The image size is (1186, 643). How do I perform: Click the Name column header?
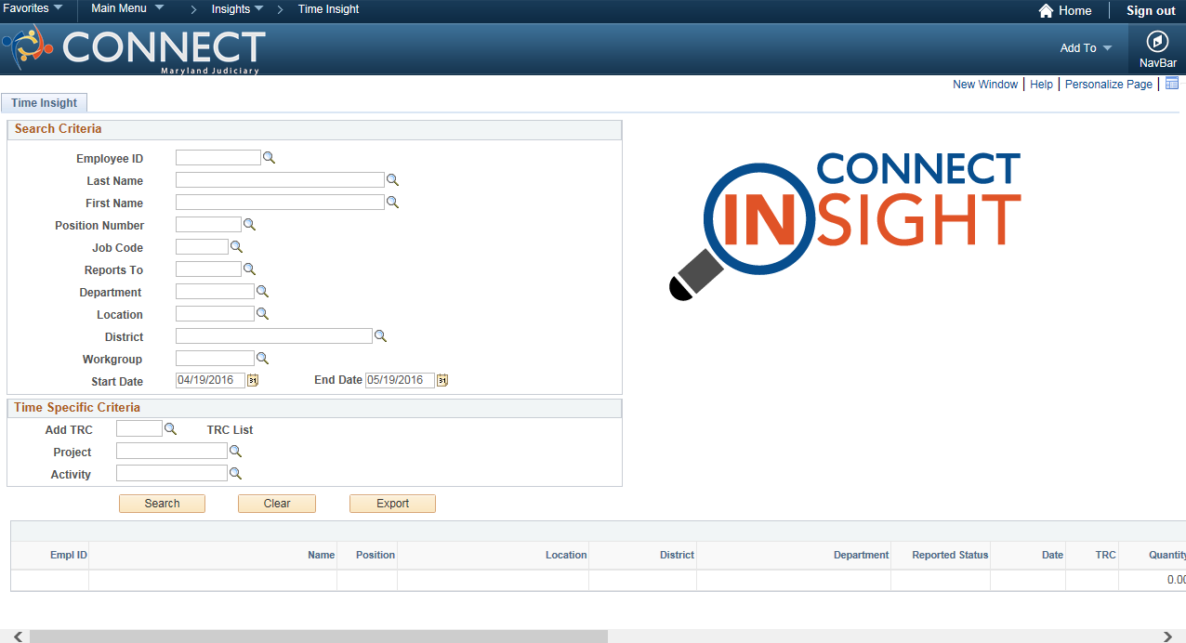point(322,555)
